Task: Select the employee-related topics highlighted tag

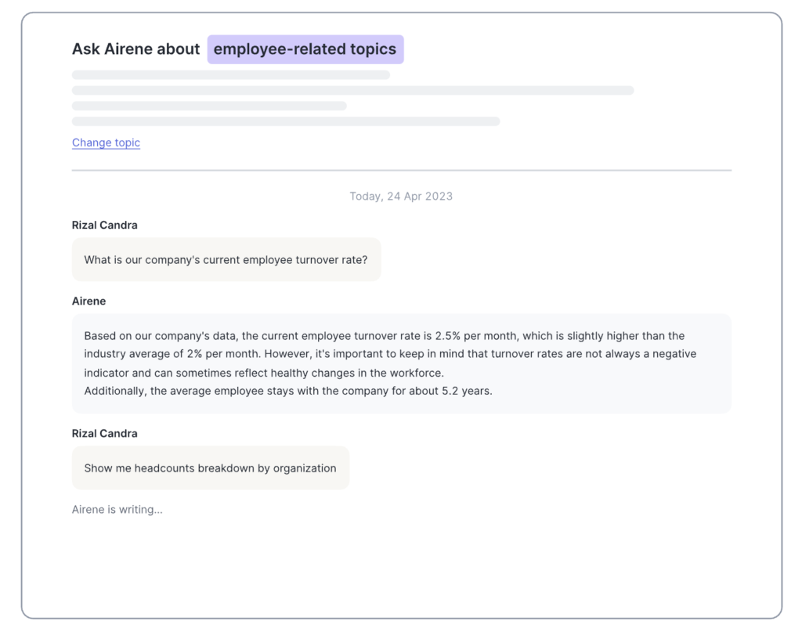Action: point(305,49)
